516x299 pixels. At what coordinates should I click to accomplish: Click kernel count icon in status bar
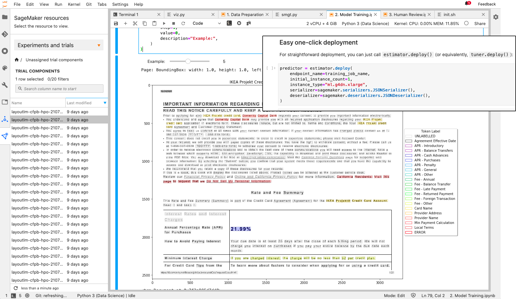[x=27, y=296]
